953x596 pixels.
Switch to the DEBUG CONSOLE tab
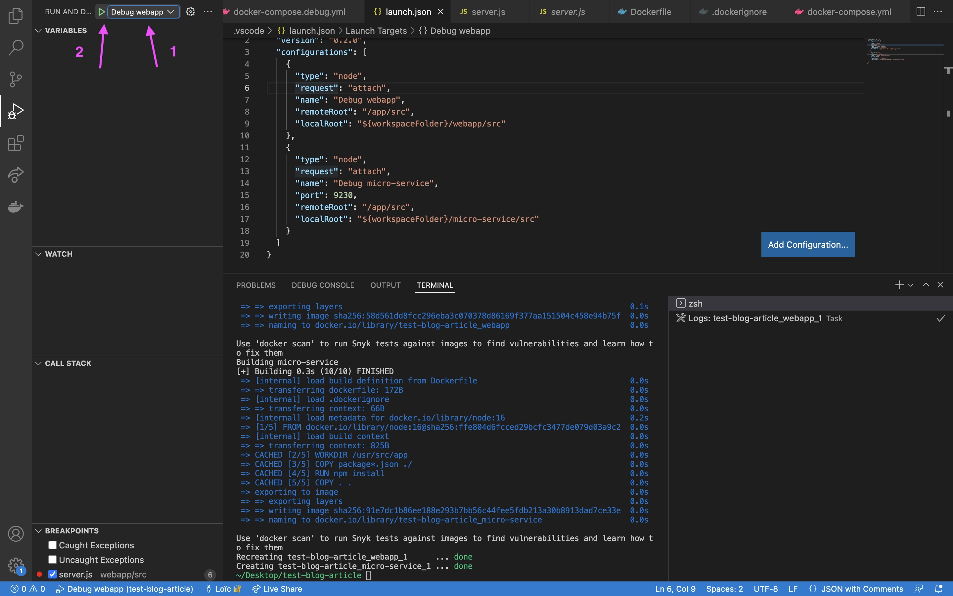pyautogui.click(x=323, y=285)
